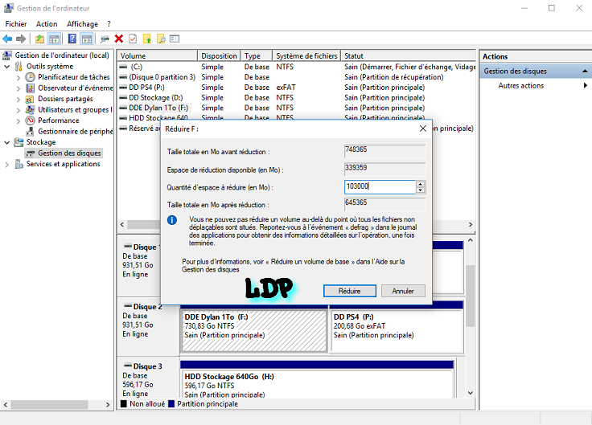The height and width of the screenshot is (425, 592).
Task: Click the blue information icon in dialog
Action: [x=172, y=220]
